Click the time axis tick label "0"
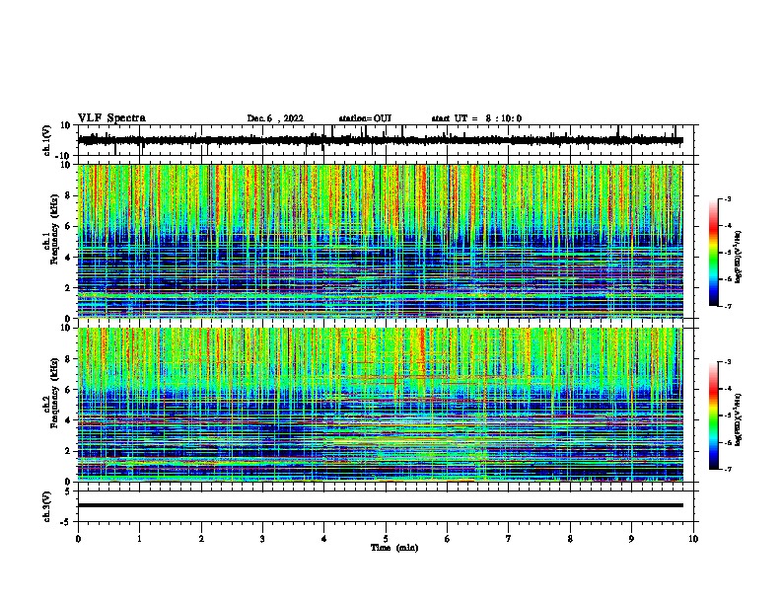Image resolution: width=781 pixels, height=604 pixels. (x=78, y=539)
